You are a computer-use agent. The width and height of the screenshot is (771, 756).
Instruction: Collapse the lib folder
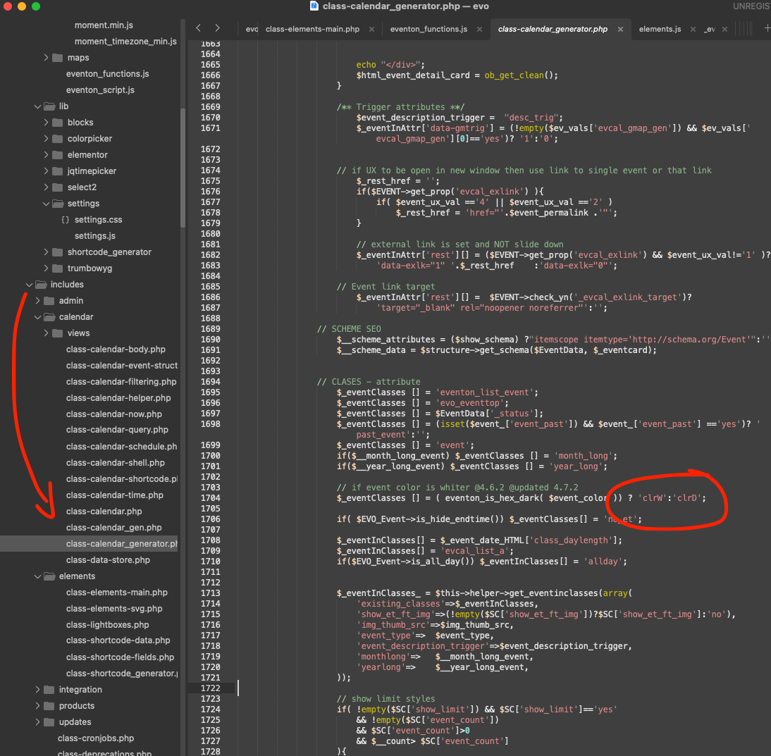(37, 106)
